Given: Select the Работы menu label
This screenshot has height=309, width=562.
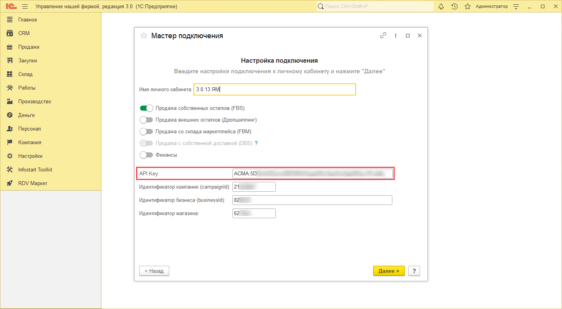Looking at the screenshot, I should pyautogui.click(x=27, y=88).
